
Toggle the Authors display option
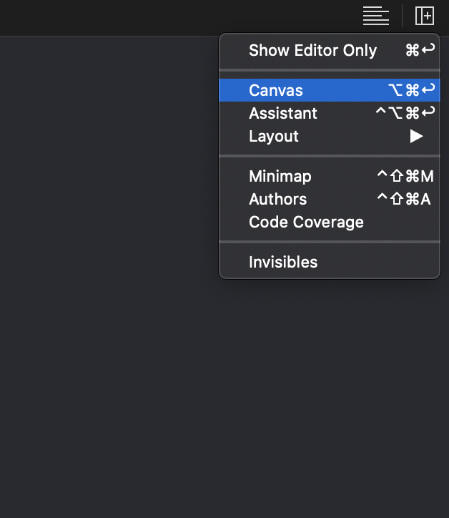click(277, 199)
